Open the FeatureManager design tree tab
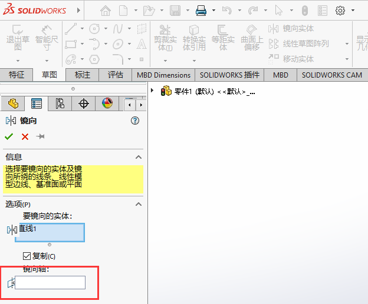This screenshot has height=304, width=368. pos(13,103)
